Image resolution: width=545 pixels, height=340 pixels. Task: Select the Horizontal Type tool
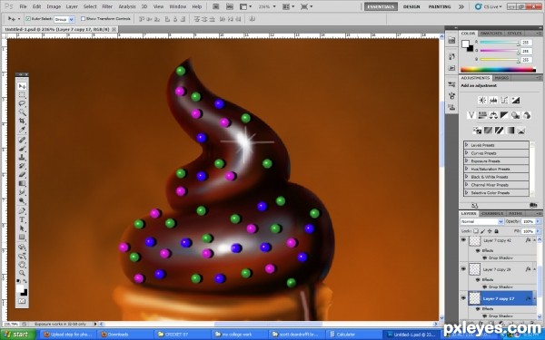(22, 219)
